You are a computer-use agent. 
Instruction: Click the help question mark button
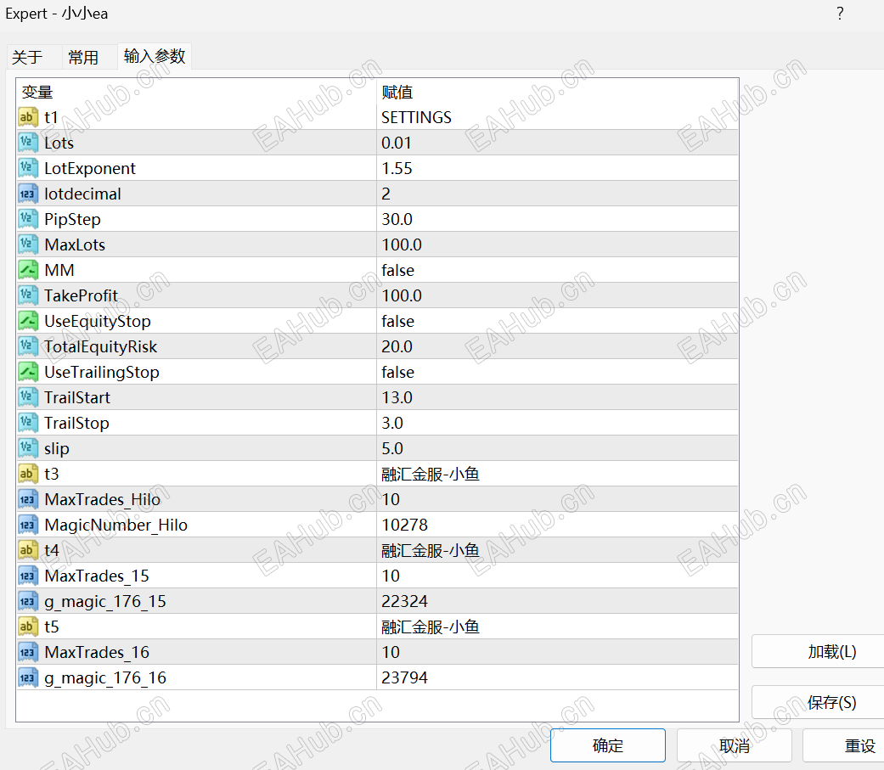click(x=840, y=14)
